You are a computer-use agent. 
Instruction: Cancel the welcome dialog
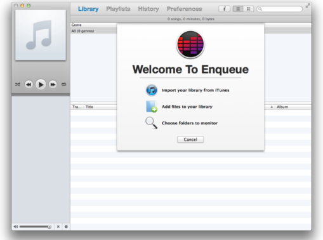pos(190,140)
